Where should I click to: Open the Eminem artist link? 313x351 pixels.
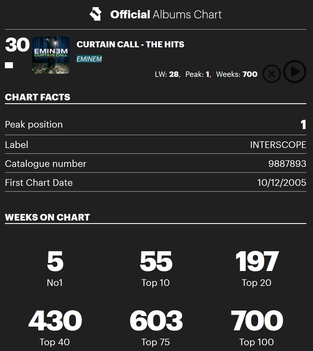(x=89, y=59)
